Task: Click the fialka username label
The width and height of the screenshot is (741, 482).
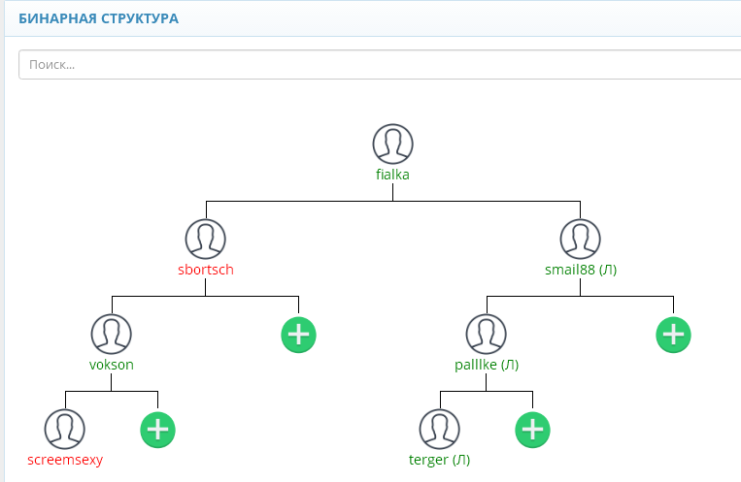Action: pos(392,176)
